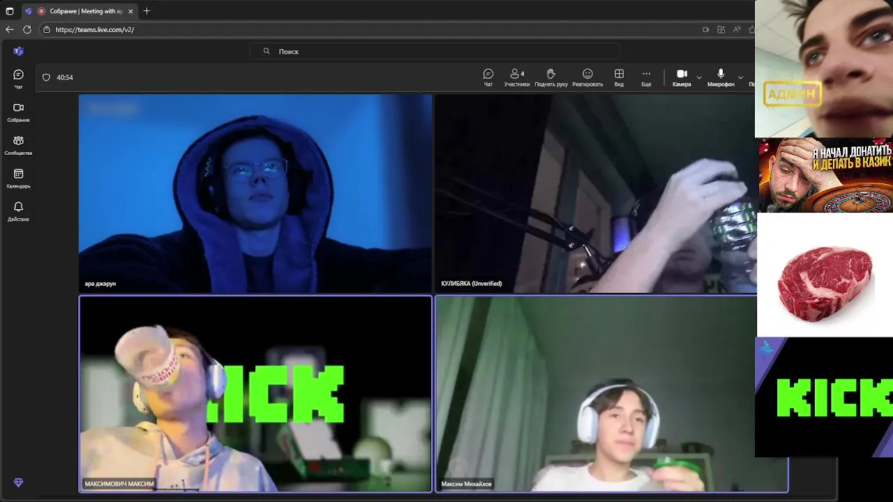Go to Сообщества in the sidebar
893x502 pixels.
pos(18,145)
